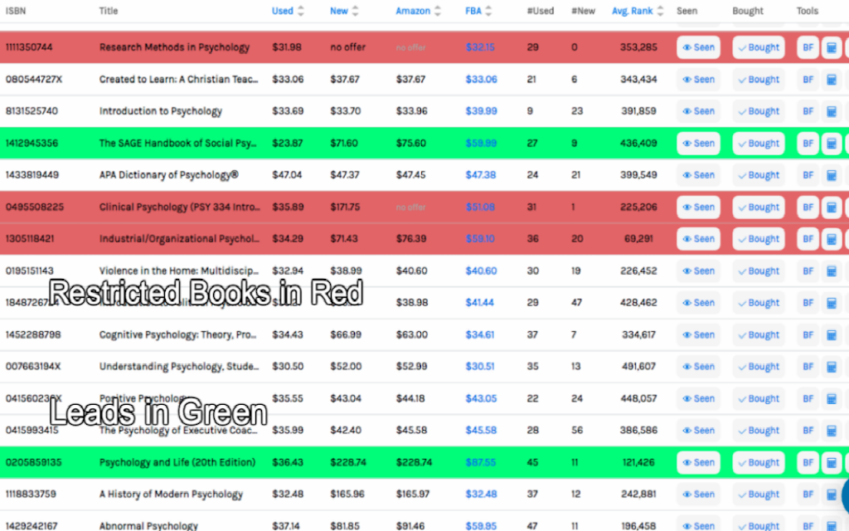The width and height of the screenshot is (849, 531).
Task: Open FBA price $87.55 for Psychology and Life
Action: tap(480, 463)
